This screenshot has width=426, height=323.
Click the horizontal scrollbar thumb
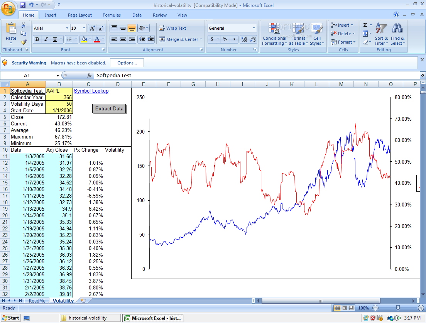321,301
